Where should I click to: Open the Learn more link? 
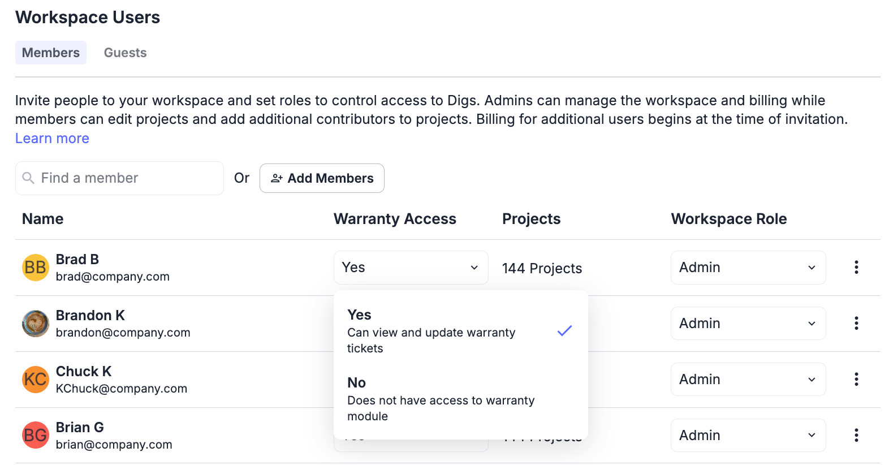tap(52, 139)
